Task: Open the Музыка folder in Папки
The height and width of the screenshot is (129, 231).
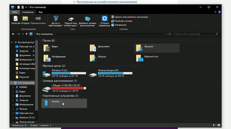Action: tap(111, 58)
